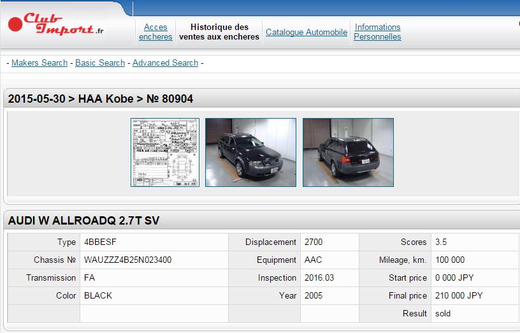Click the mileage value 100 000
Image resolution: width=520 pixels, height=333 pixels.
pyautogui.click(x=449, y=260)
